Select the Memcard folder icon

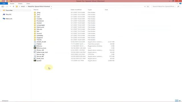click(35, 27)
